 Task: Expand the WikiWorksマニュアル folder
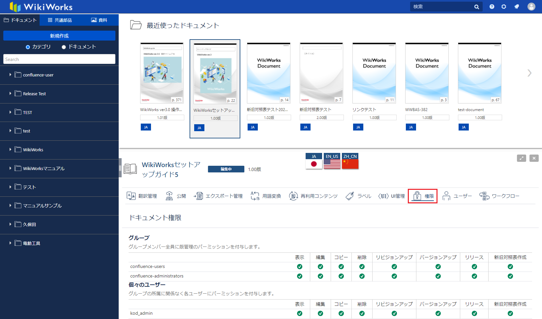(x=10, y=168)
